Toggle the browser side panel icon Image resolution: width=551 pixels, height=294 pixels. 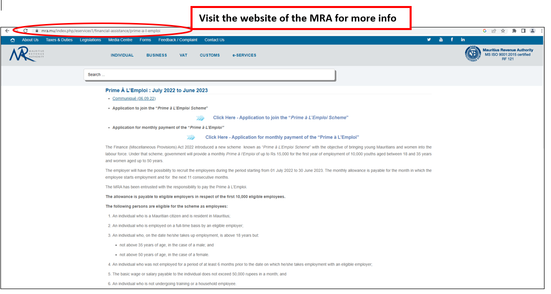523,31
